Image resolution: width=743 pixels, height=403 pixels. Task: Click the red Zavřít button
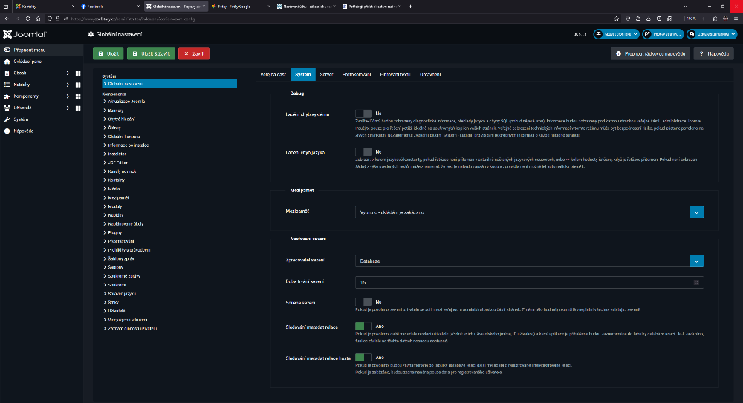[194, 54]
